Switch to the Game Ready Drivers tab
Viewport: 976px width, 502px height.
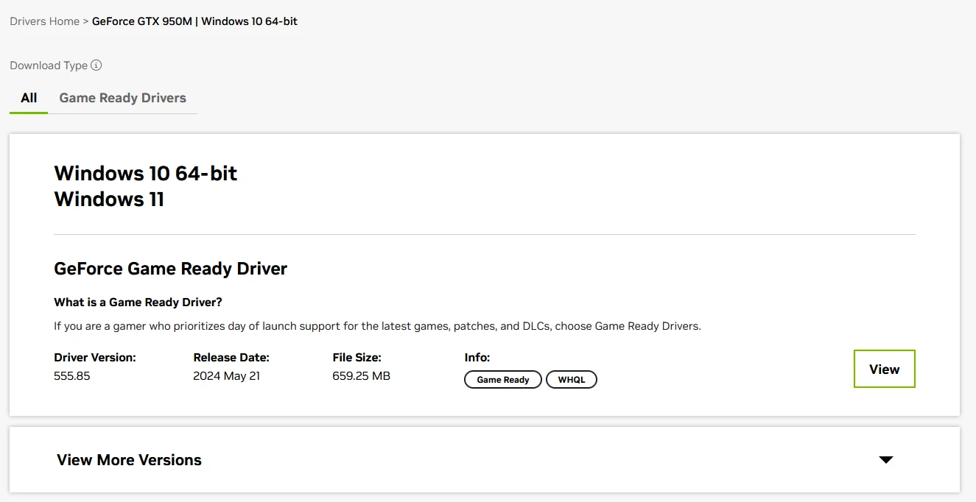pos(123,98)
